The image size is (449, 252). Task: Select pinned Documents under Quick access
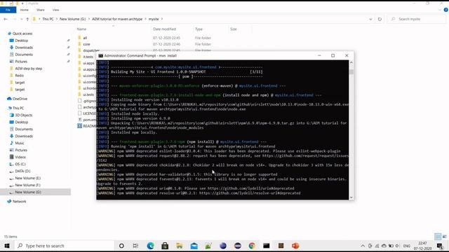pyautogui.click(x=24, y=55)
